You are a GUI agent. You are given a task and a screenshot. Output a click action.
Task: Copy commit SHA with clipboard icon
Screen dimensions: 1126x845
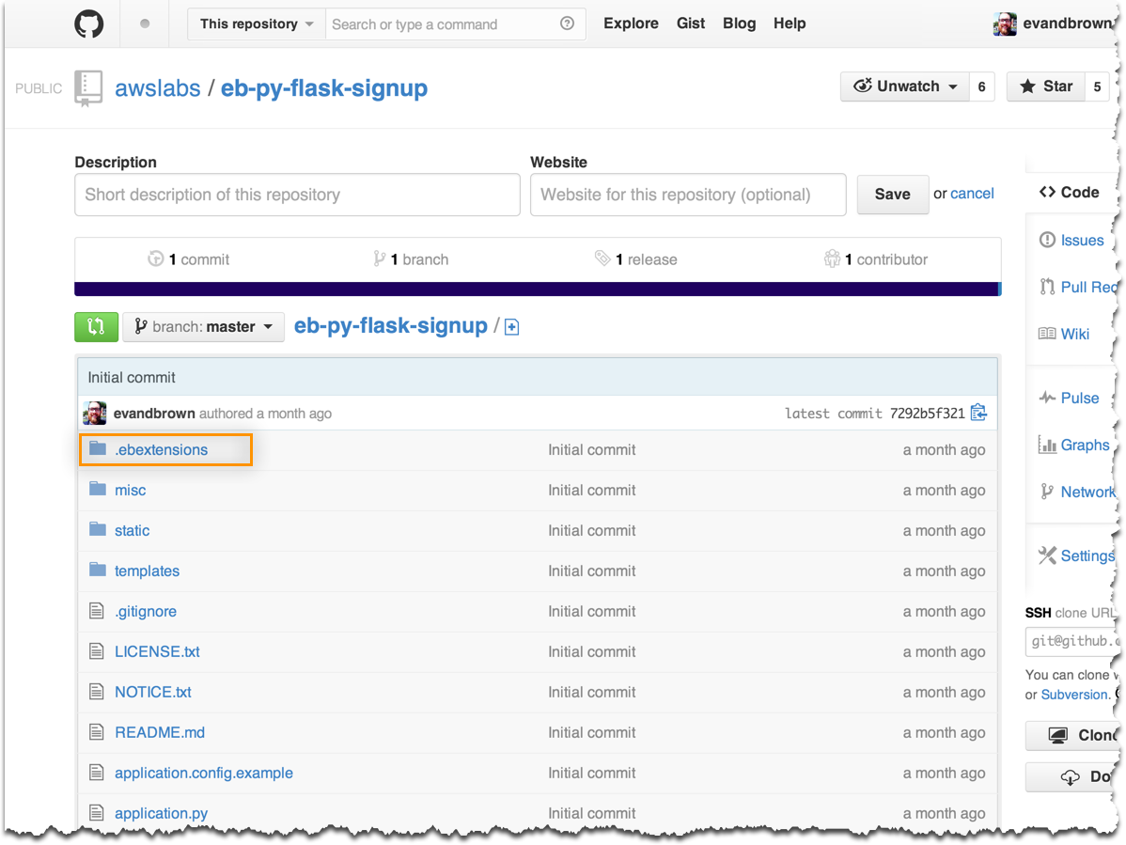[978, 413]
